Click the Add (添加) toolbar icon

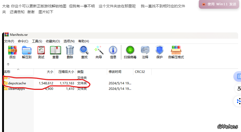(x=12, y=50)
